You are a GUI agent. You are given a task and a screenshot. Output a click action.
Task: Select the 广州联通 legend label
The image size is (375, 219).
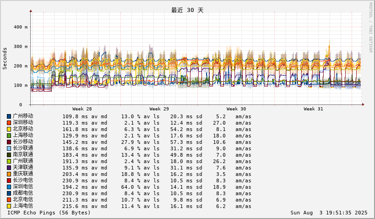pos(23,161)
